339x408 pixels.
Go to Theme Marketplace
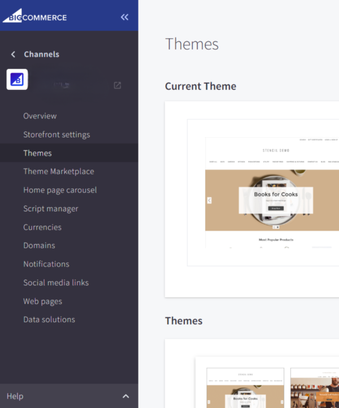tap(59, 171)
